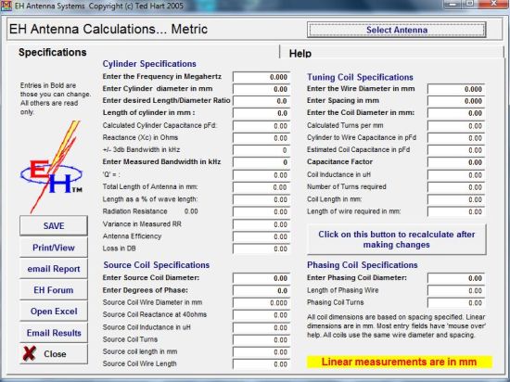Click the Source Coil Specifications heading

157,265
